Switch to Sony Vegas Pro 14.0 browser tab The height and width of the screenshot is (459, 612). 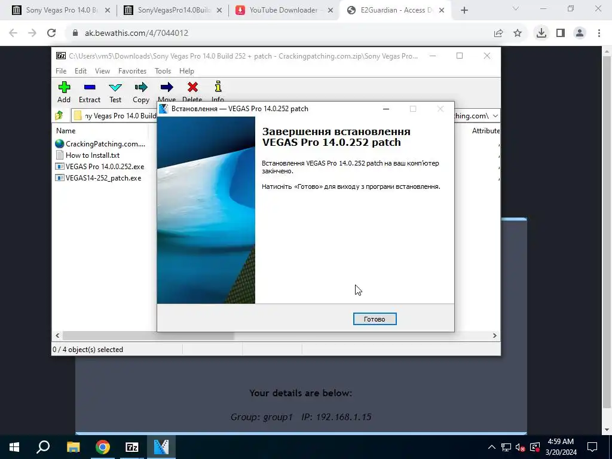[60, 10]
